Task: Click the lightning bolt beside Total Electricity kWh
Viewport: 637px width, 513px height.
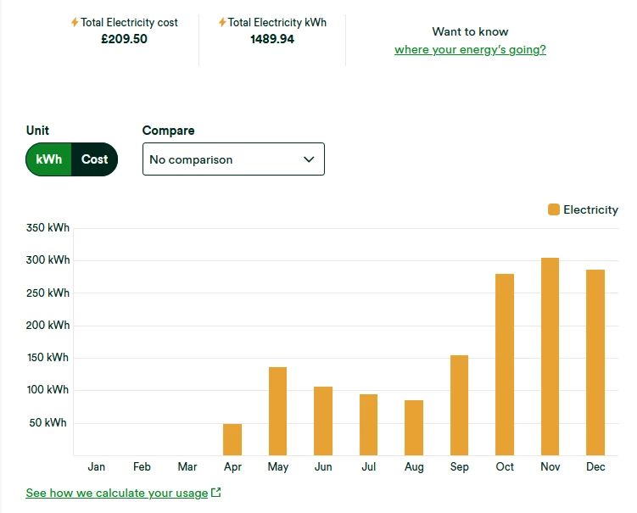Action: tap(222, 23)
